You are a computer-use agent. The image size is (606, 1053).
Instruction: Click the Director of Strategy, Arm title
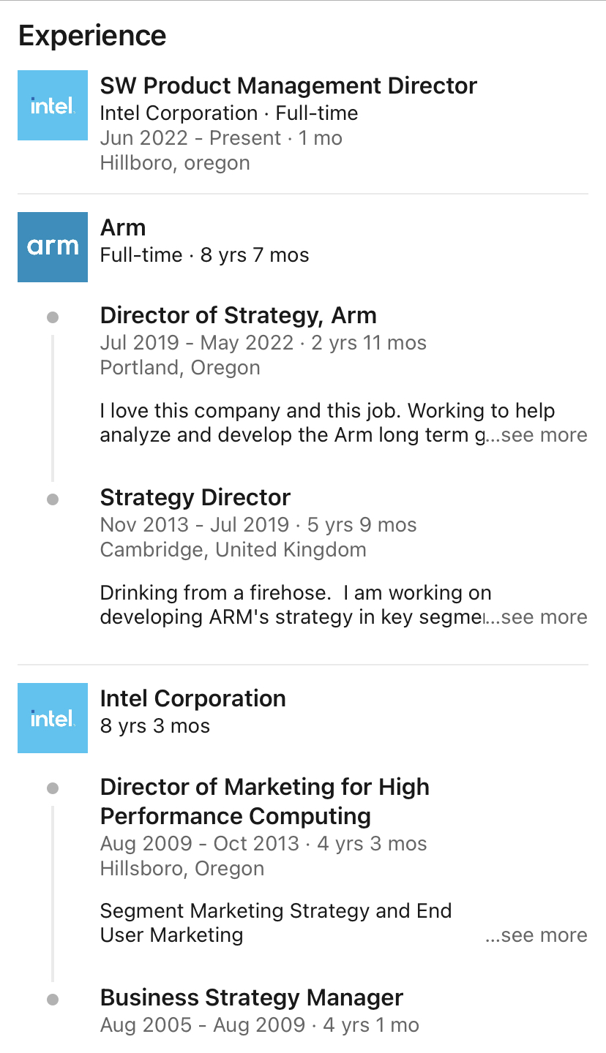click(x=238, y=315)
